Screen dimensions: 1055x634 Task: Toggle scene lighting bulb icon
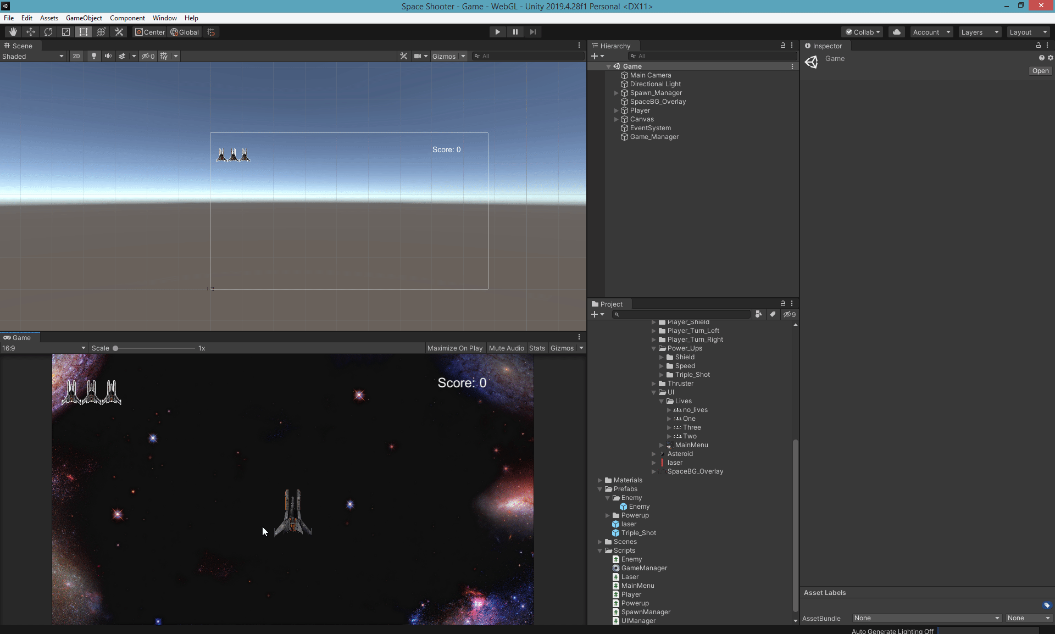pyautogui.click(x=94, y=56)
